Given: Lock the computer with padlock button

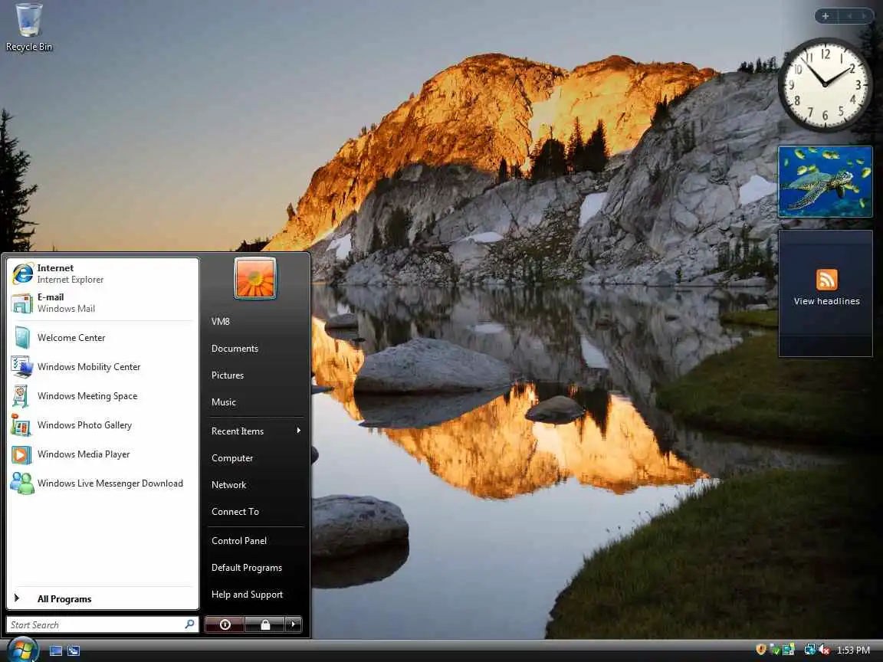Looking at the screenshot, I should pos(264,624).
